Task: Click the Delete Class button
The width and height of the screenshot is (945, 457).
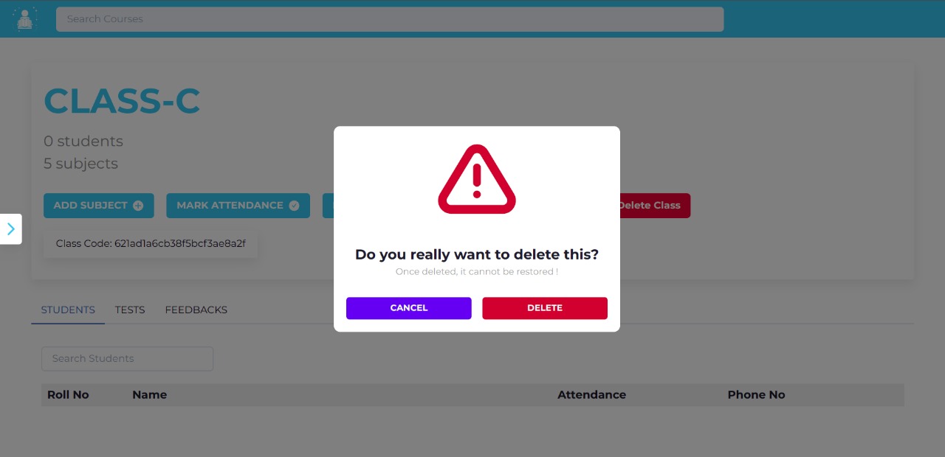Action: coord(650,206)
